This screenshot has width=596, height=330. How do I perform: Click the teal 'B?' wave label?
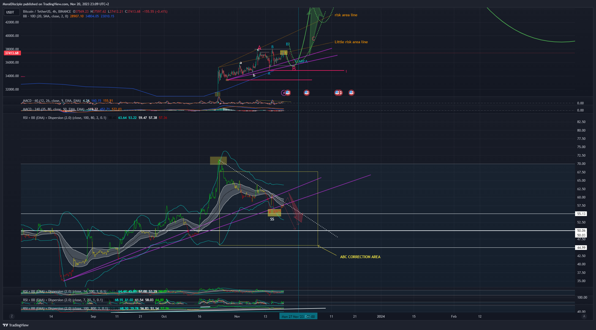click(288, 44)
